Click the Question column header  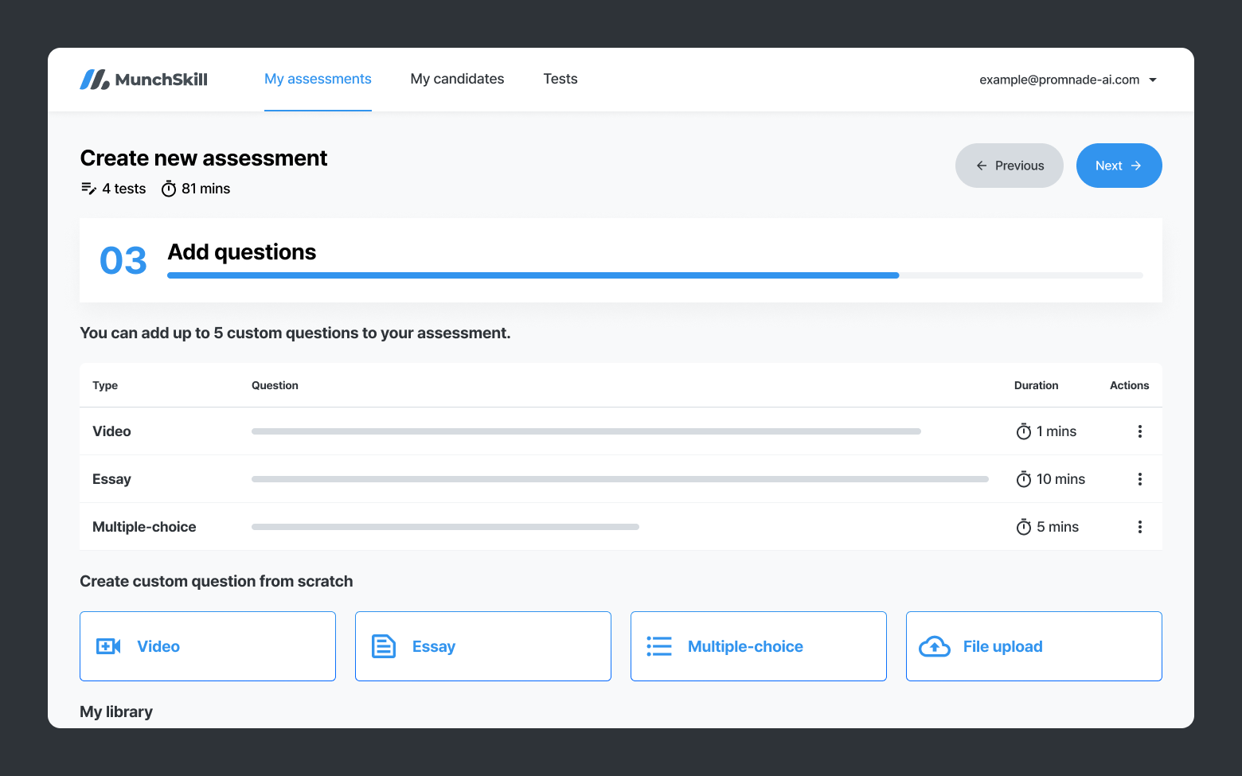pyautogui.click(x=275, y=385)
